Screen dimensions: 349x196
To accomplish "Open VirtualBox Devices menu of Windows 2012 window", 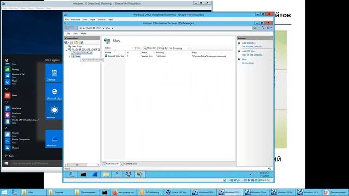I will click(102, 20).
